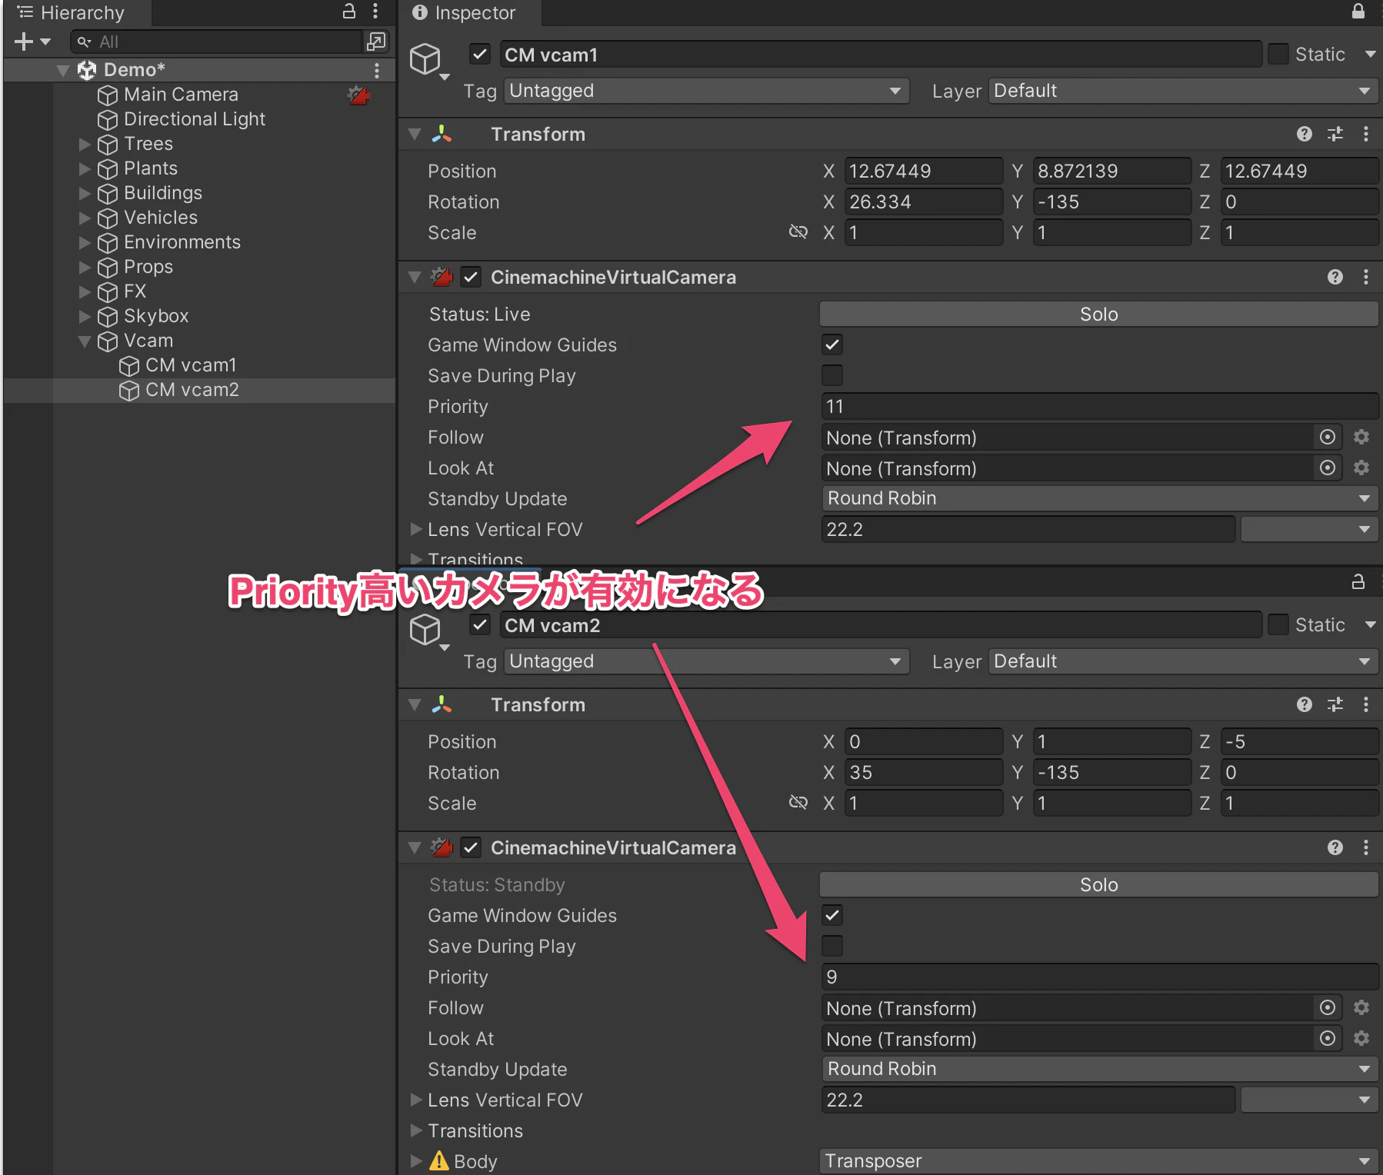Toggle vcam1 Scale constrained proportions link icon
This screenshot has width=1383, height=1175.
click(x=798, y=232)
